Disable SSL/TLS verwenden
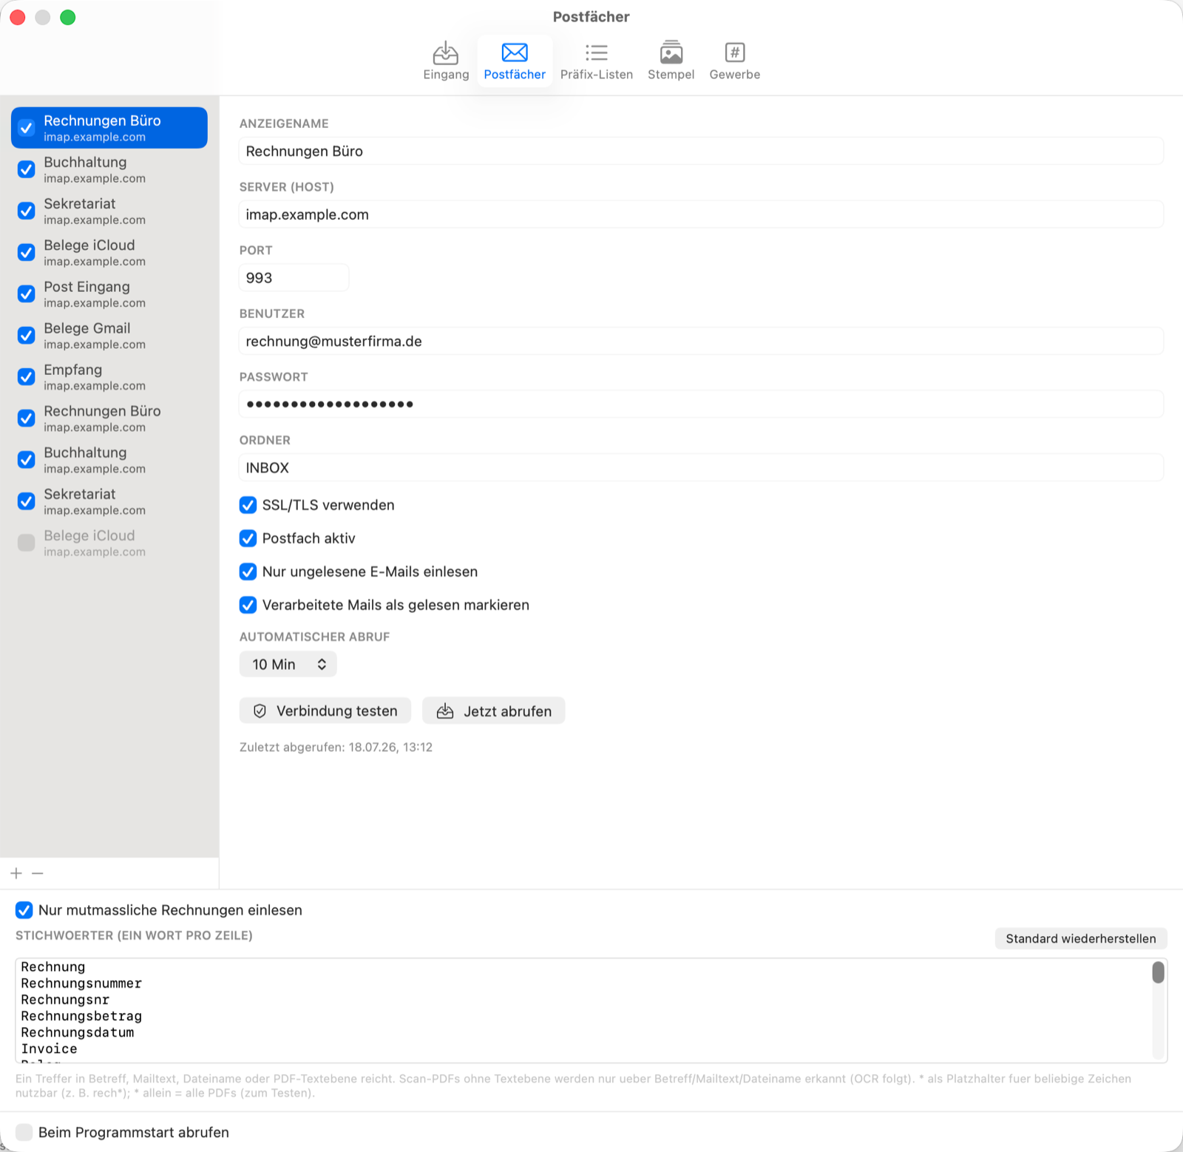This screenshot has height=1152, width=1183. click(x=248, y=505)
